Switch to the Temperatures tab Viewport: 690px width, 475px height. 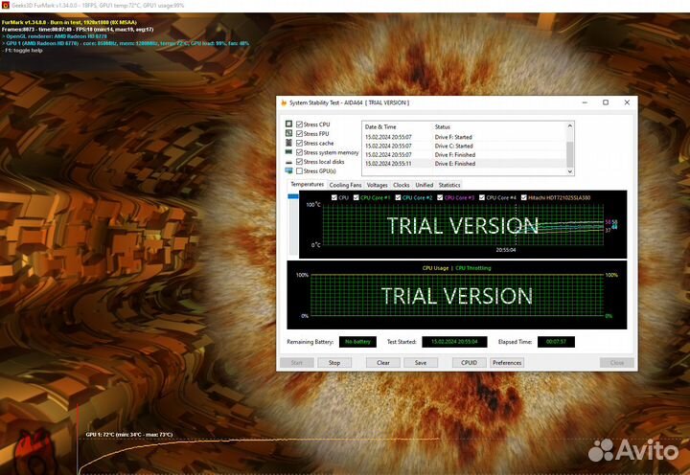click(308, 184)
